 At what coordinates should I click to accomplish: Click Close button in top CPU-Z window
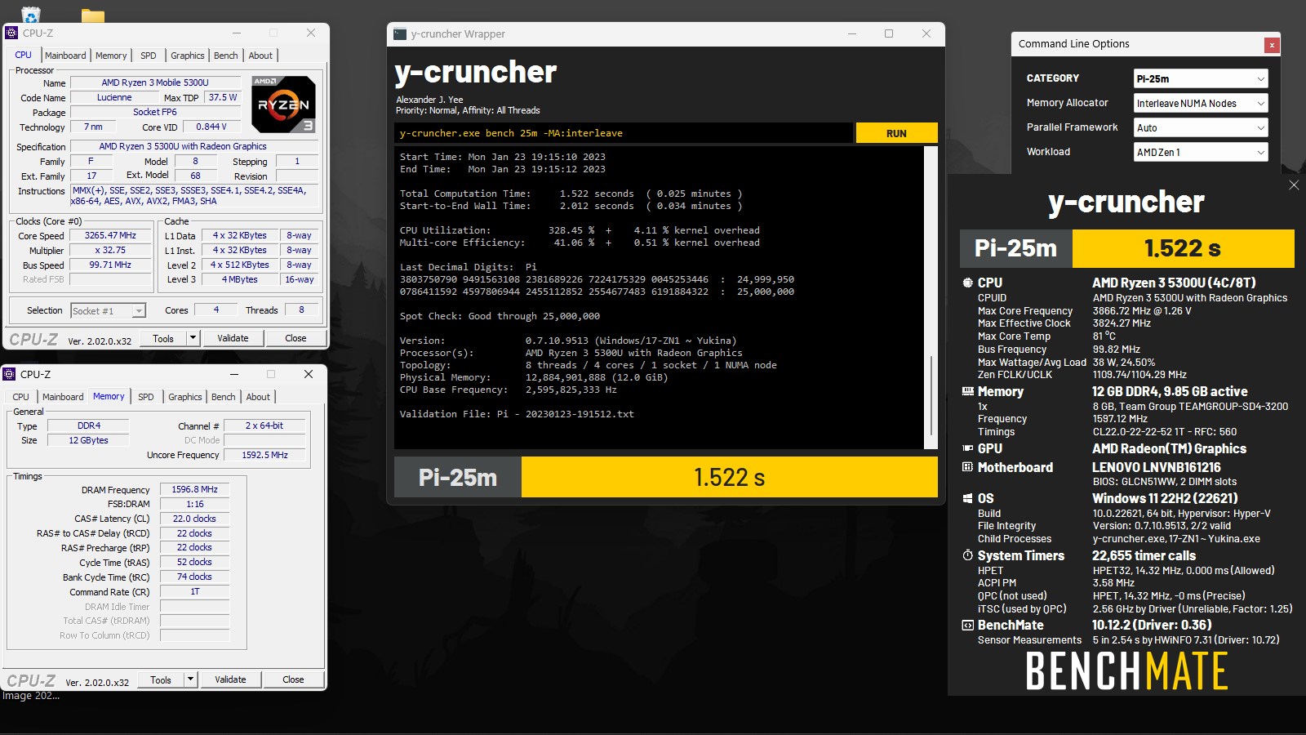click(x=295, y=338)
